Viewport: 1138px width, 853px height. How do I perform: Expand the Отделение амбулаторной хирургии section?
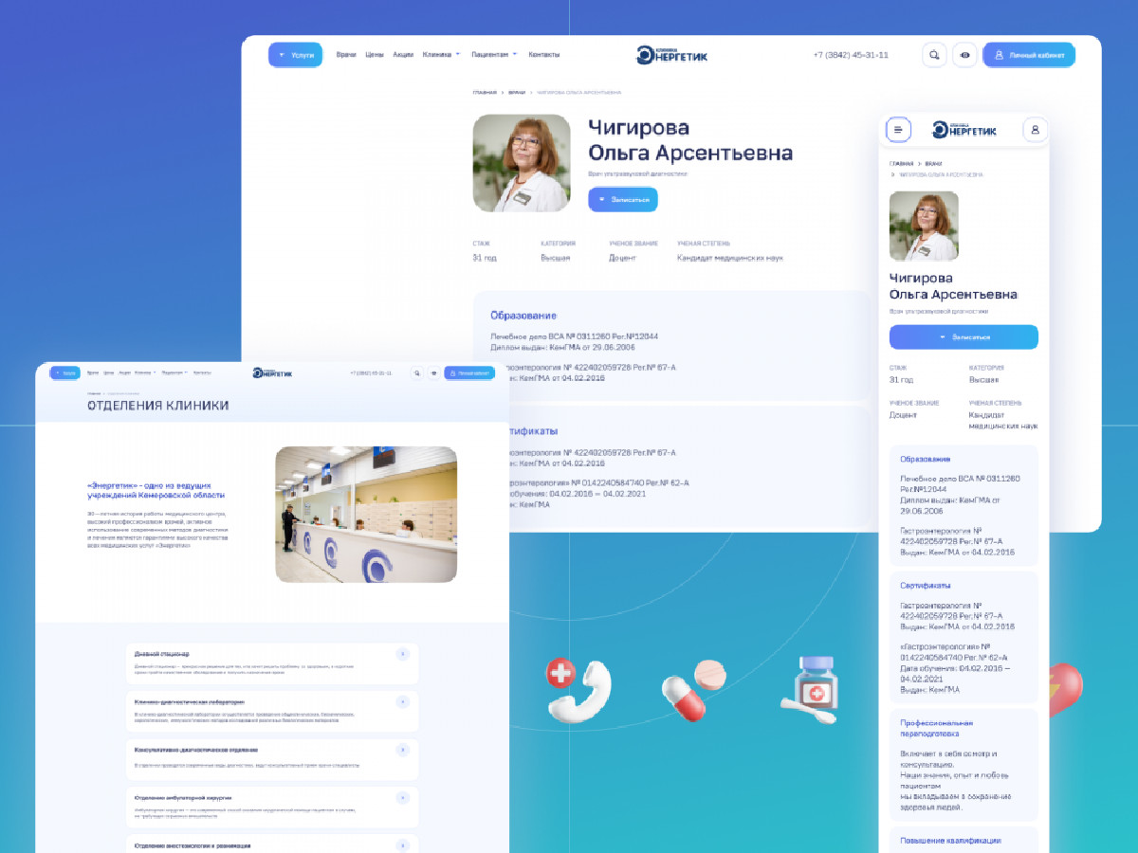tap(402, 798)
